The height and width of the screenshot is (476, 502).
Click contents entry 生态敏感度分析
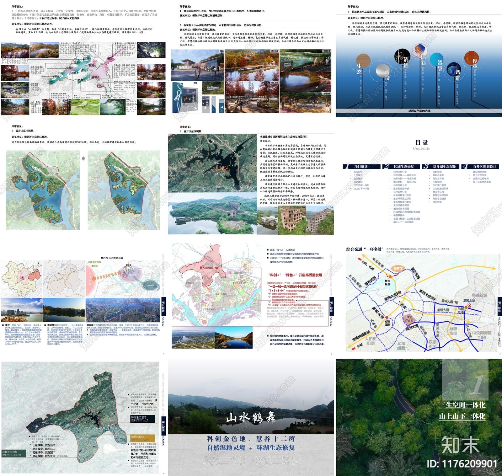(401, 189)
